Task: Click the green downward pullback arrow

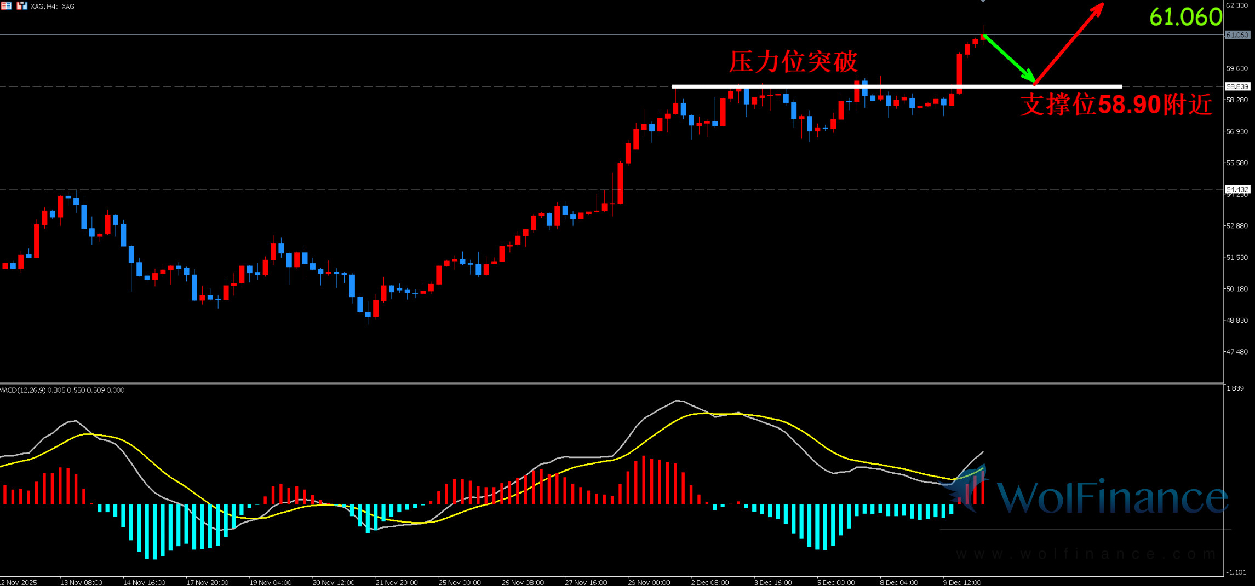Action: coord(1008,59)
